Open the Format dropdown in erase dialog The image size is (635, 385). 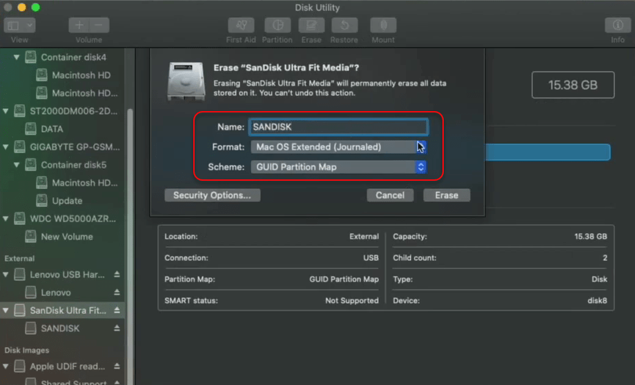339,147
